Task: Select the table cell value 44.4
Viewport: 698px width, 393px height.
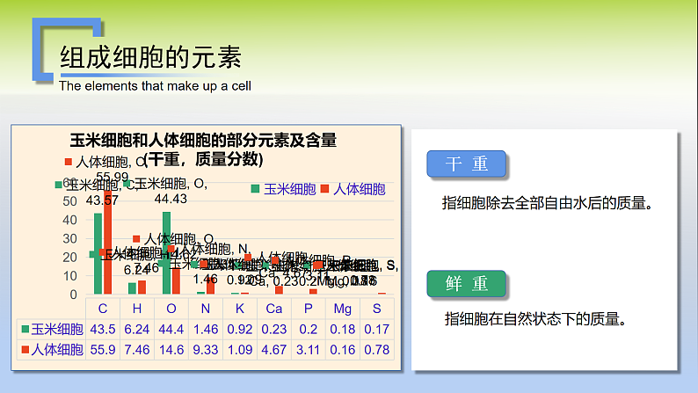Action: (x=171, y=330)
